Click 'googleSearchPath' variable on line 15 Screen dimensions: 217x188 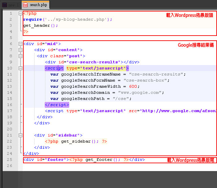click(x=83, y=99)
